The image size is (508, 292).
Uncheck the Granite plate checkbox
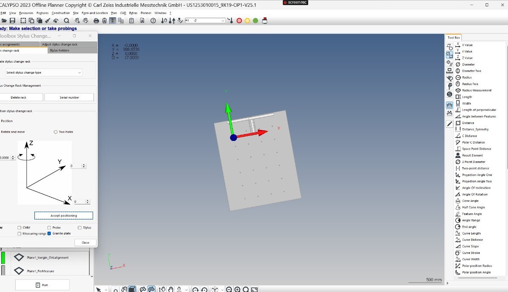[x=49, y=234]
